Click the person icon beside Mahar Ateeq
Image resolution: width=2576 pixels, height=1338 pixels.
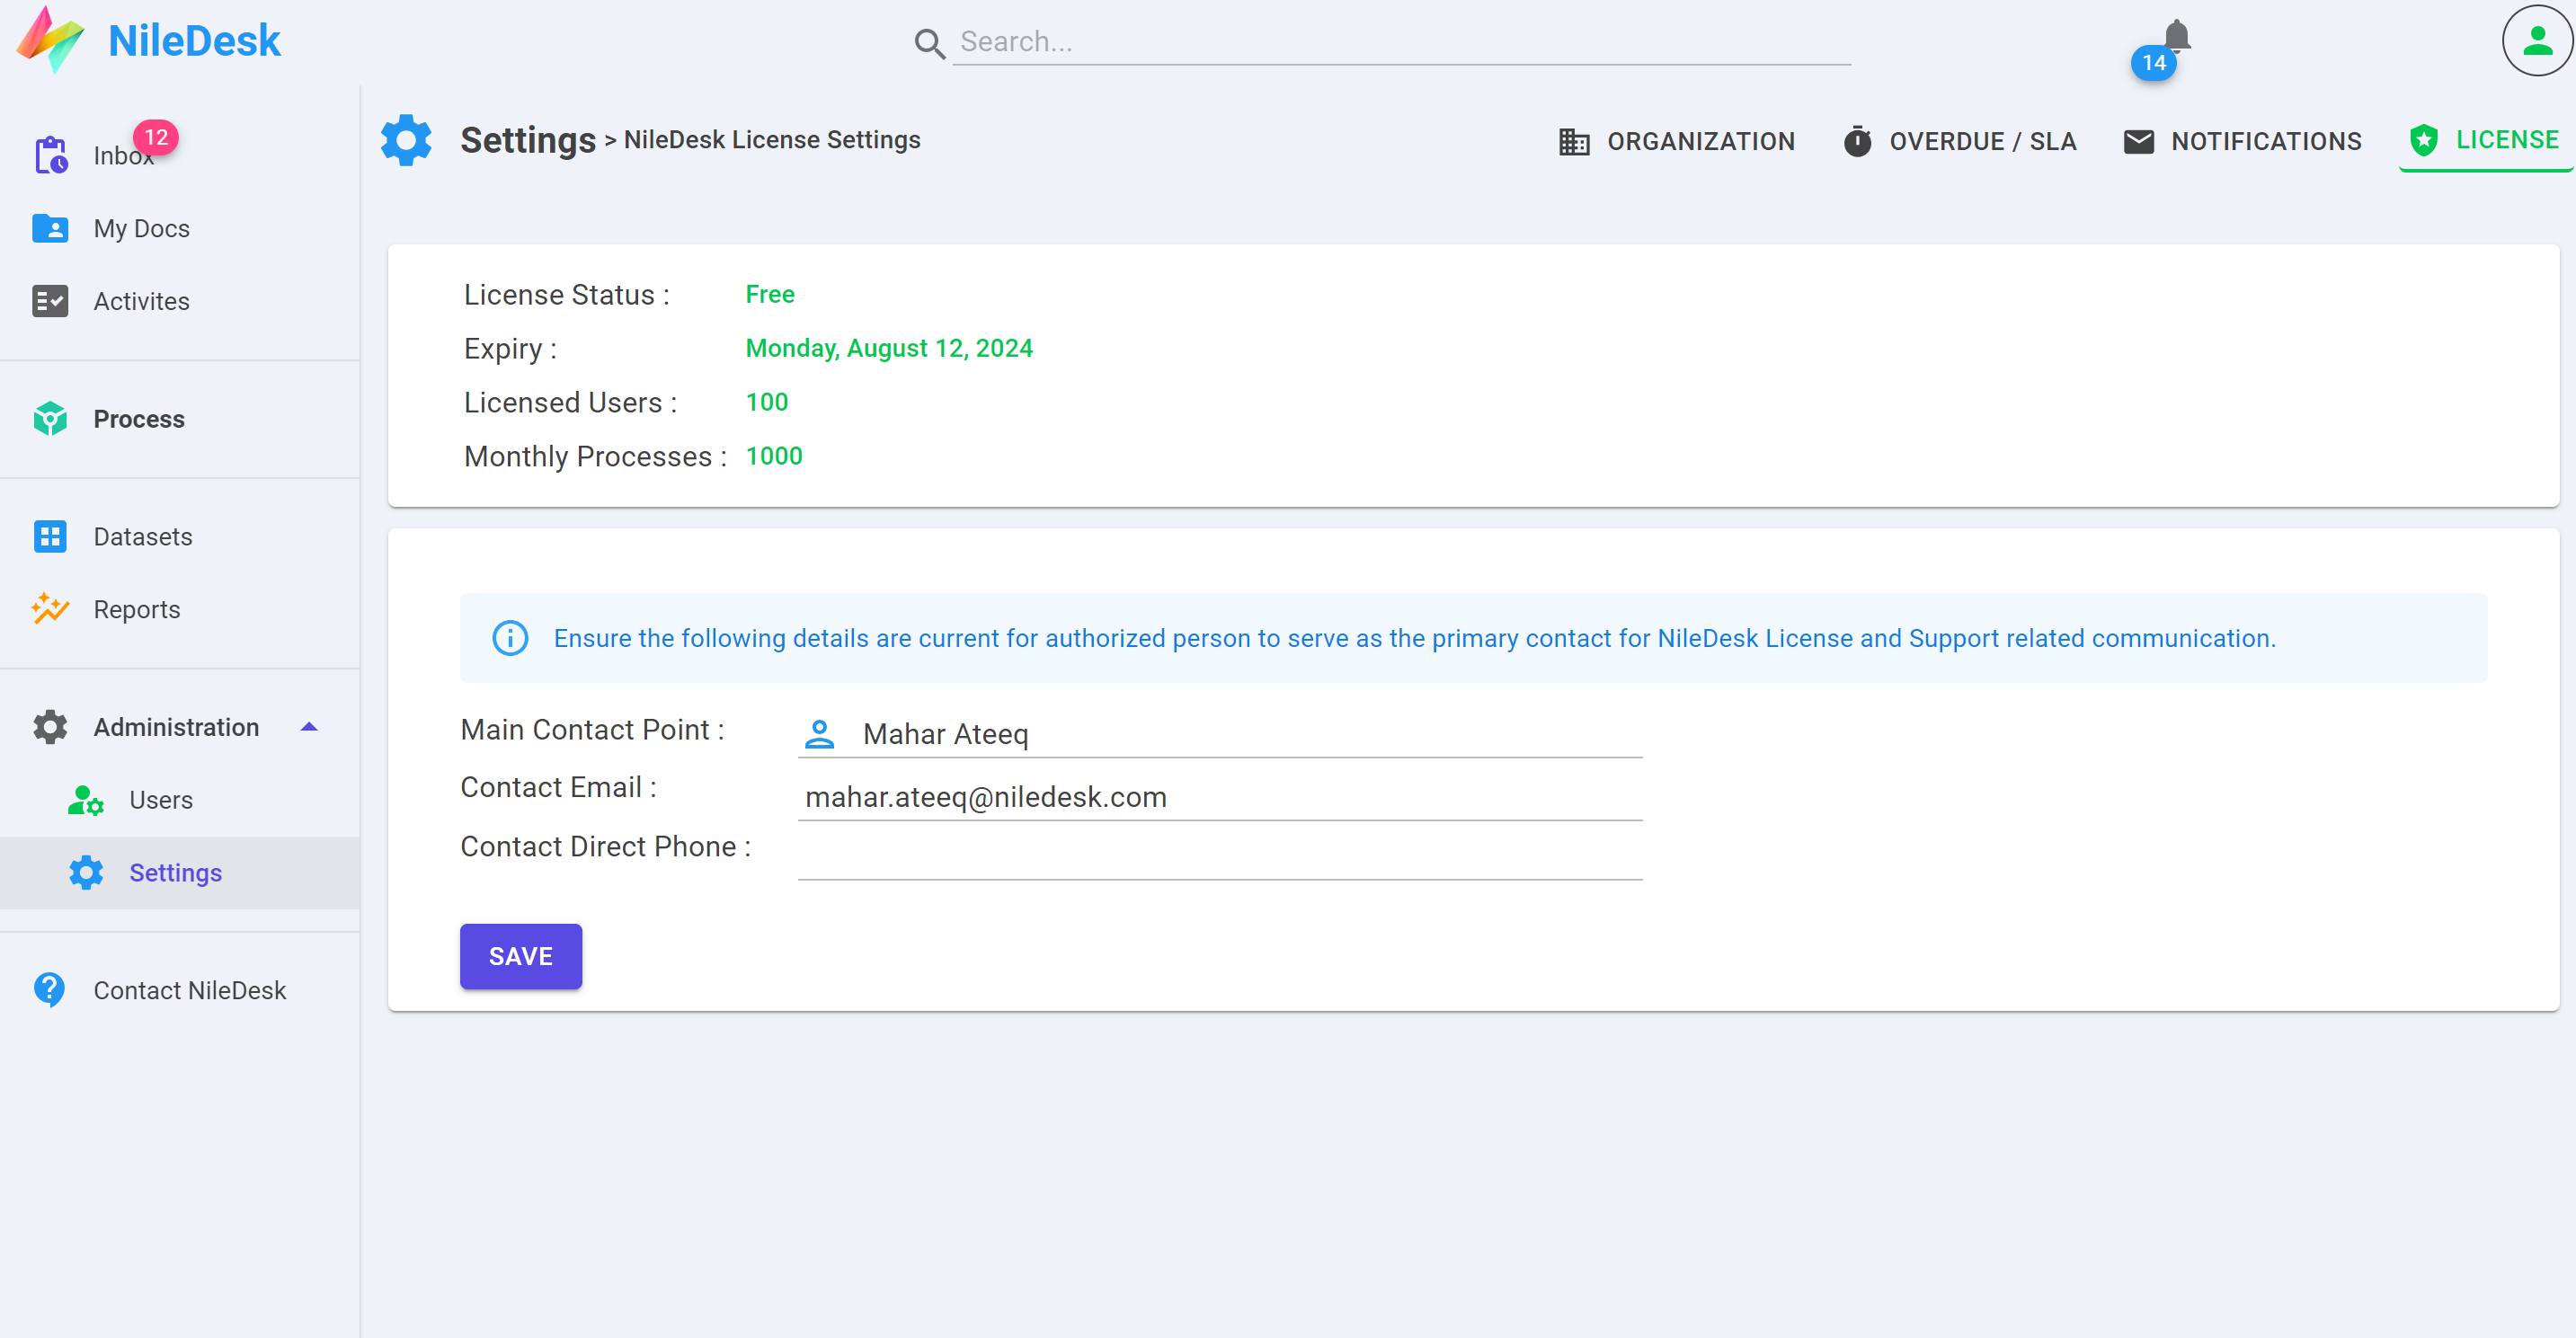click(x=819, y=734)
